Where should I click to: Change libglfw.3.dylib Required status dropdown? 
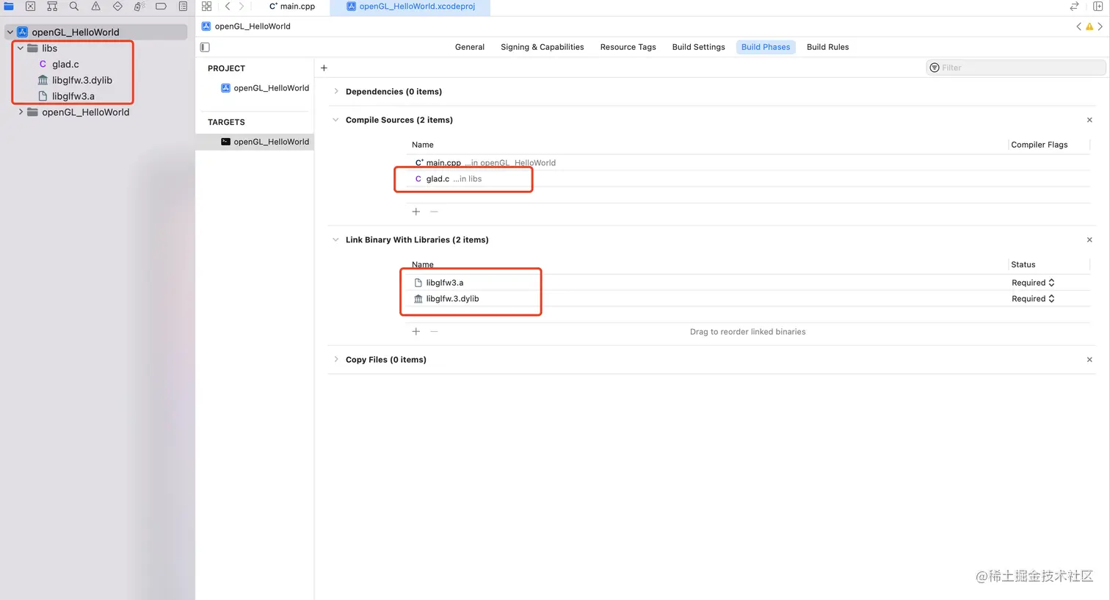tap(1033, 299)
